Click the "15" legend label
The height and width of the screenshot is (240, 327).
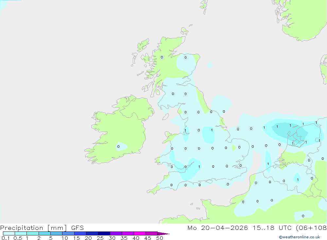77,238
